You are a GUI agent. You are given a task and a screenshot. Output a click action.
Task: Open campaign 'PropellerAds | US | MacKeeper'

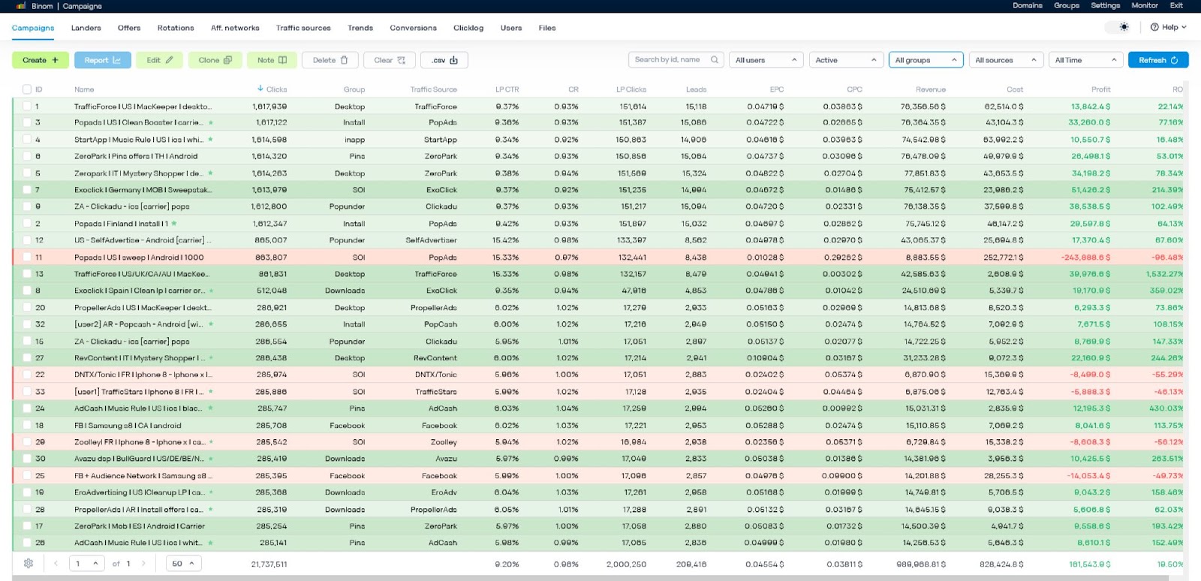click(143, 308)
